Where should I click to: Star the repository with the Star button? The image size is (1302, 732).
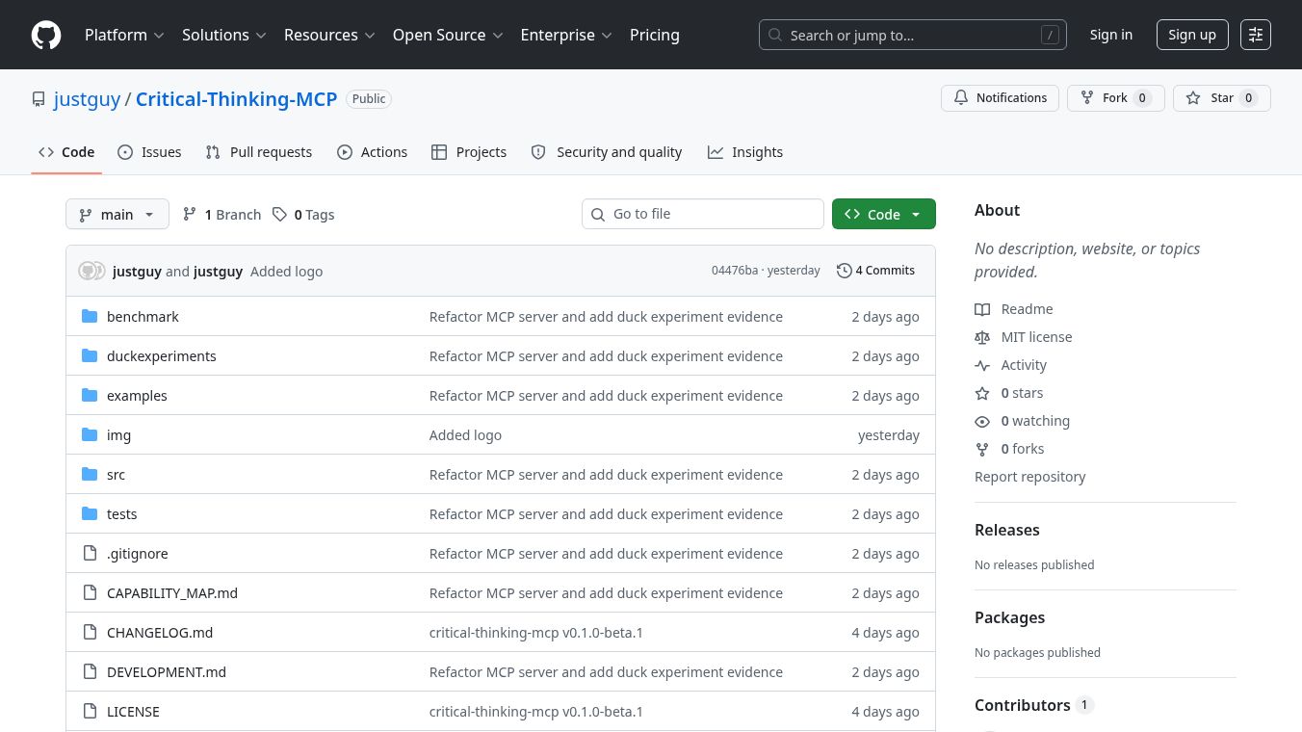1222,98
